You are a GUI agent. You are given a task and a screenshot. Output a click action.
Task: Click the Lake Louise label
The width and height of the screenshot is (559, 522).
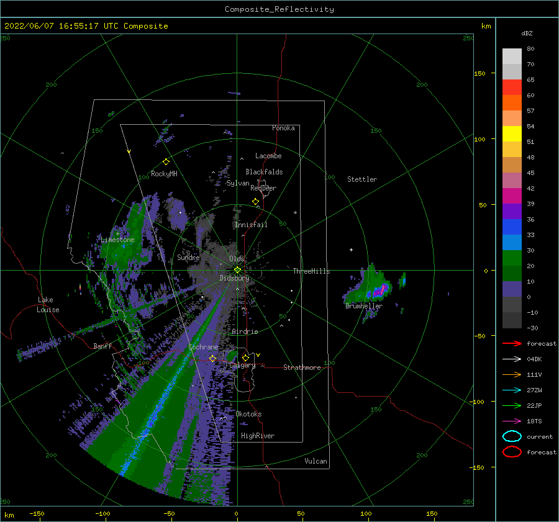tap(48, 305)
